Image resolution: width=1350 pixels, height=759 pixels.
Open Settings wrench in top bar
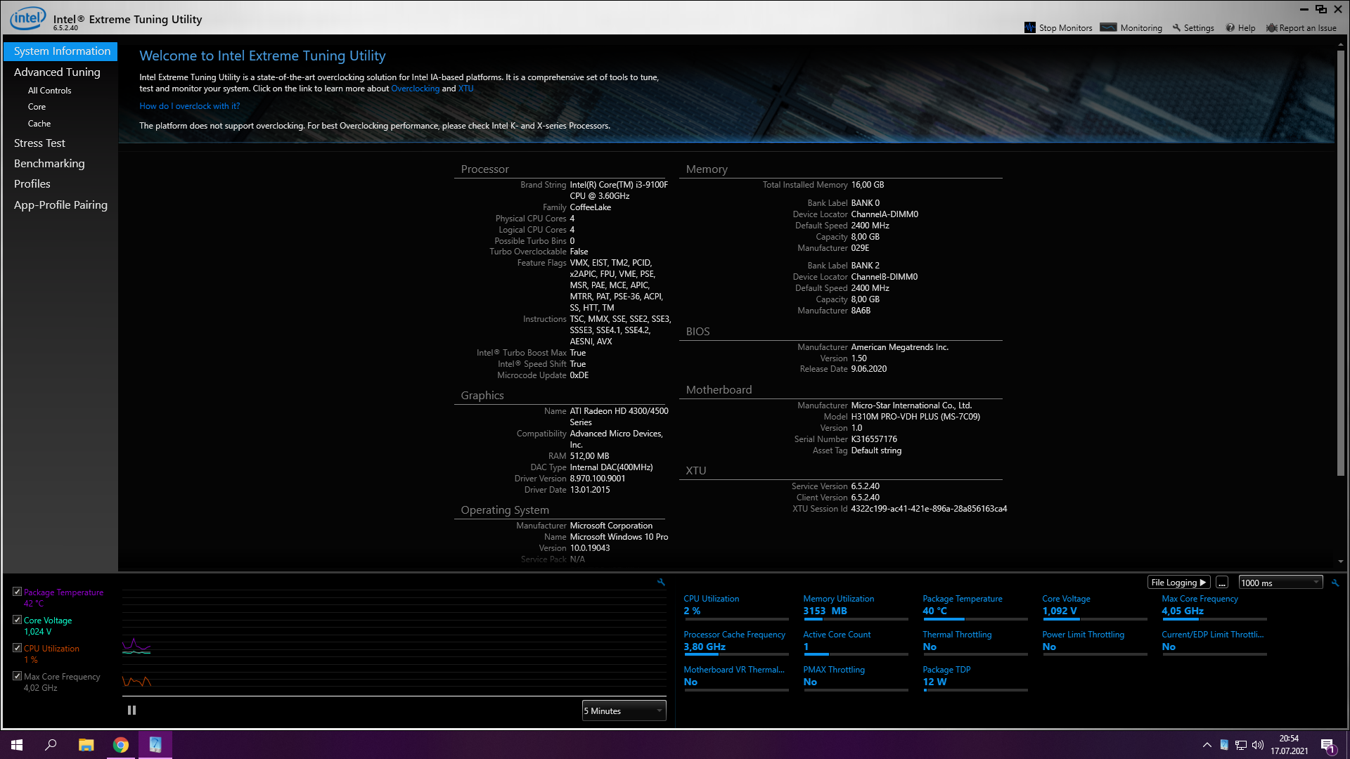1176,27
